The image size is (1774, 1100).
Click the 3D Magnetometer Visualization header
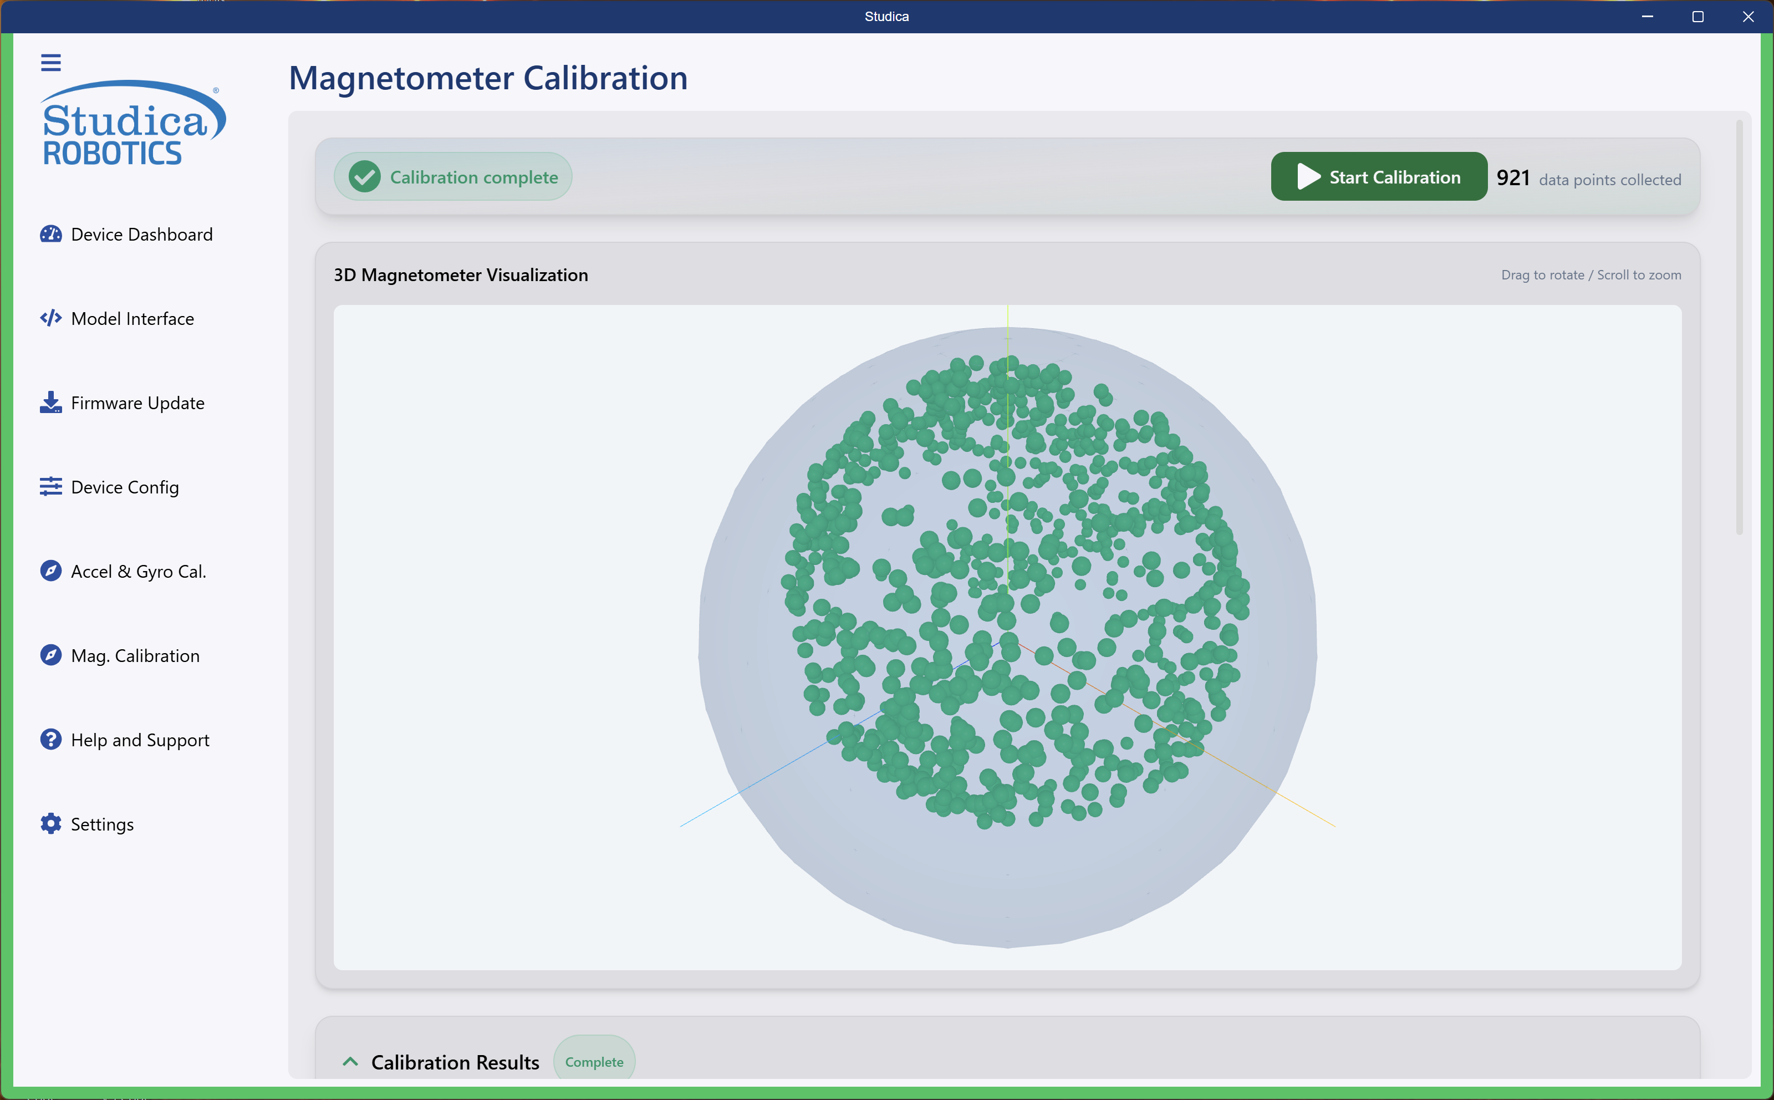pyautogui.click(x=461, y=275)
